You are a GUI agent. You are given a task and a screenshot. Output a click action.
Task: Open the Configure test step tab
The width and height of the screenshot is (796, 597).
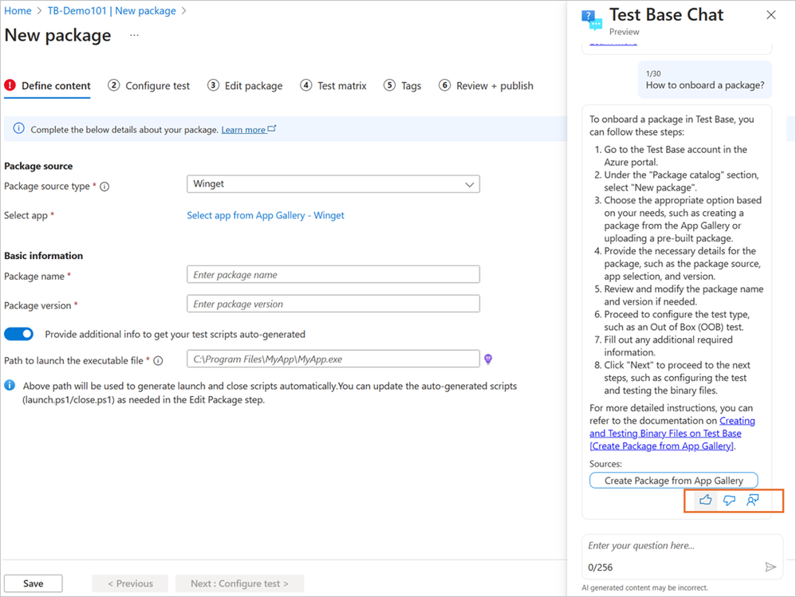[x=148, y=86]
